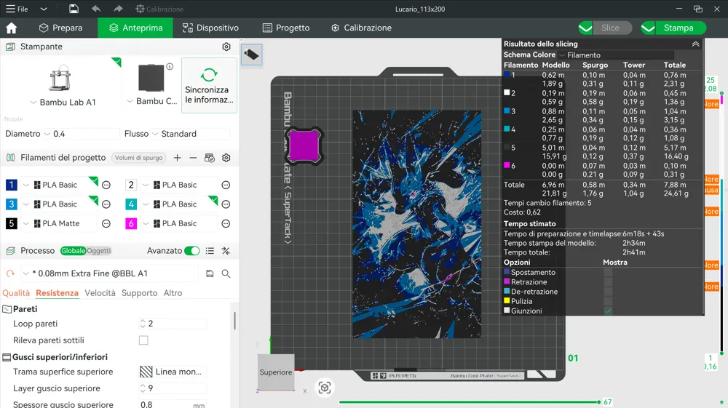Viewport: 728px width, 408px height.
Task: Toggle the Avanzato mode switch
Action: click(191, 251)
